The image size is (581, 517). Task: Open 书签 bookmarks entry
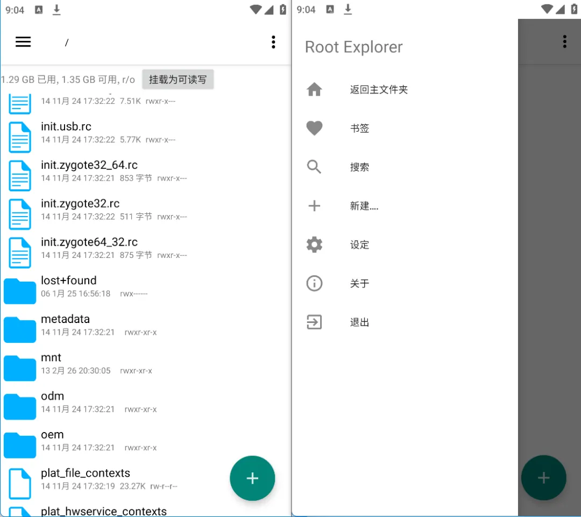359,128
